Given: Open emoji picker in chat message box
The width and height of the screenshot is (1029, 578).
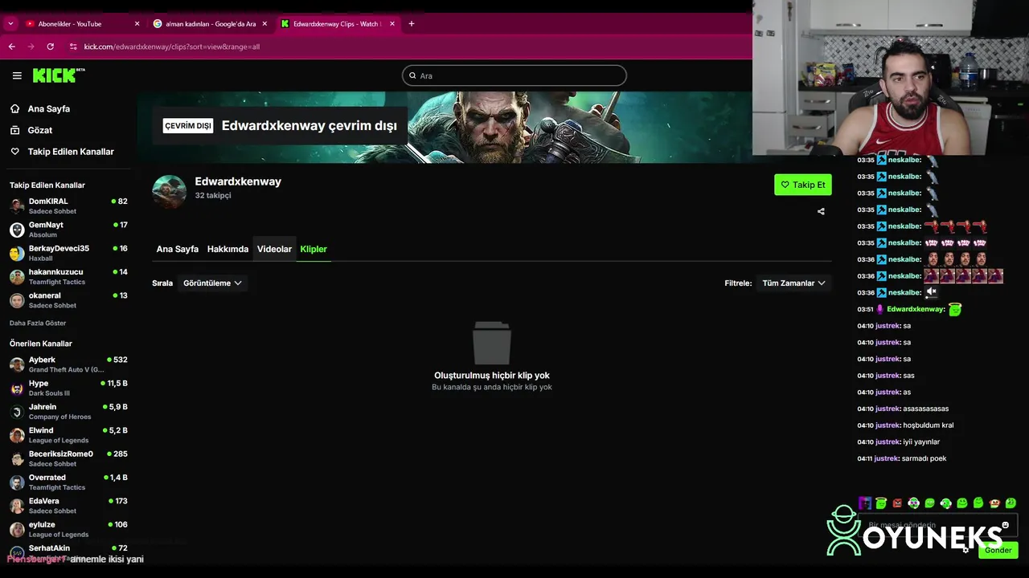Looking at the screenshot, I should (1005, 525).
